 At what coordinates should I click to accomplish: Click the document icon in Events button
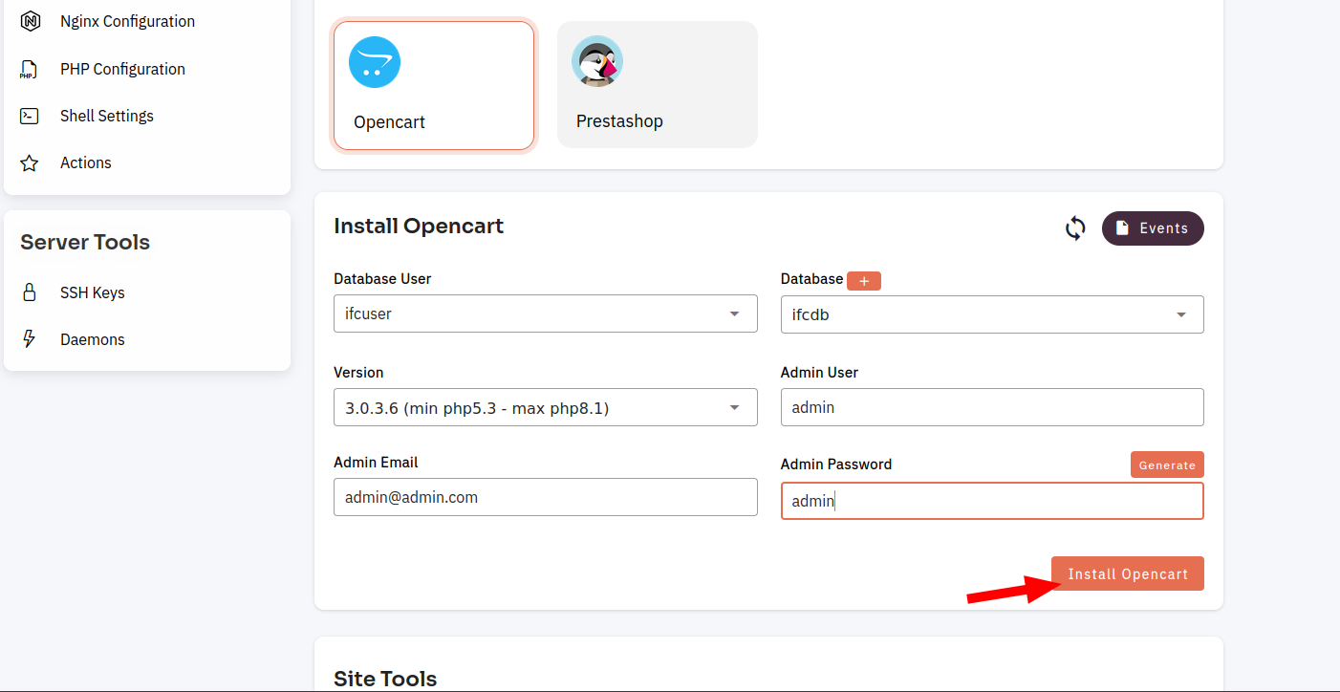point(1122,228)
